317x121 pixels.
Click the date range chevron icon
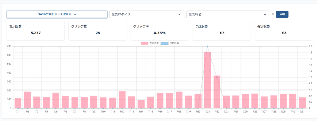(75, 14)
